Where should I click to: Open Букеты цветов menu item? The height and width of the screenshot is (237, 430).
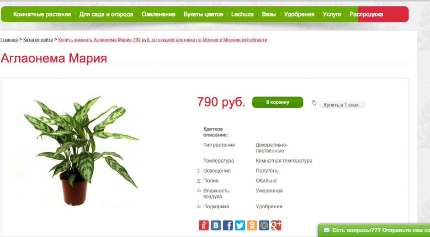point(203,14)
